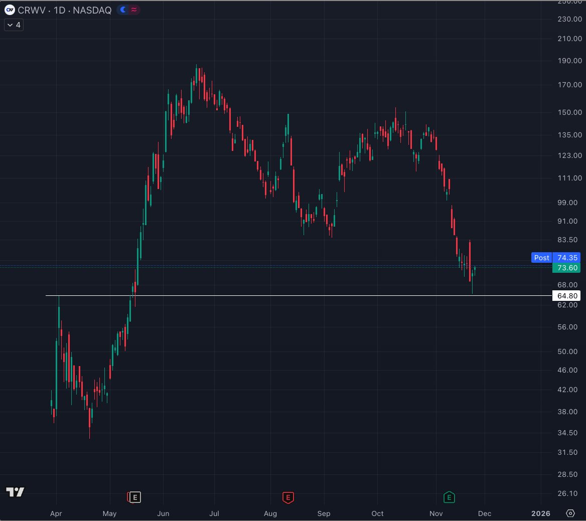Click the 2026 label on time axis
Image resolution: width=586 pixels, height=521 pixels.
(x=540, y=513)
